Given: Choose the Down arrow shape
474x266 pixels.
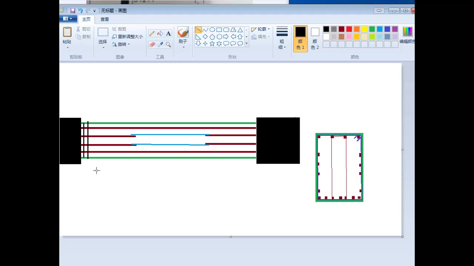Looking at the screenshot, I should tap(198, 43).
